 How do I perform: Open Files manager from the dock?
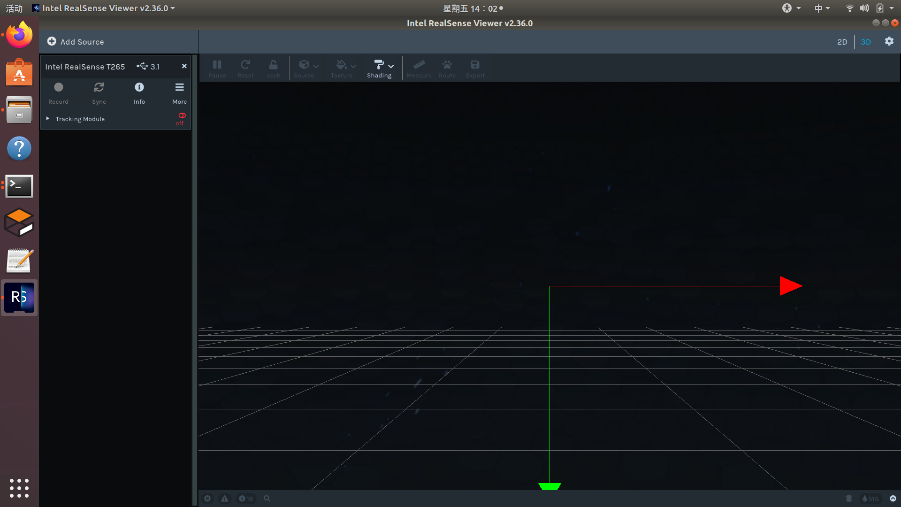[19, 110]
